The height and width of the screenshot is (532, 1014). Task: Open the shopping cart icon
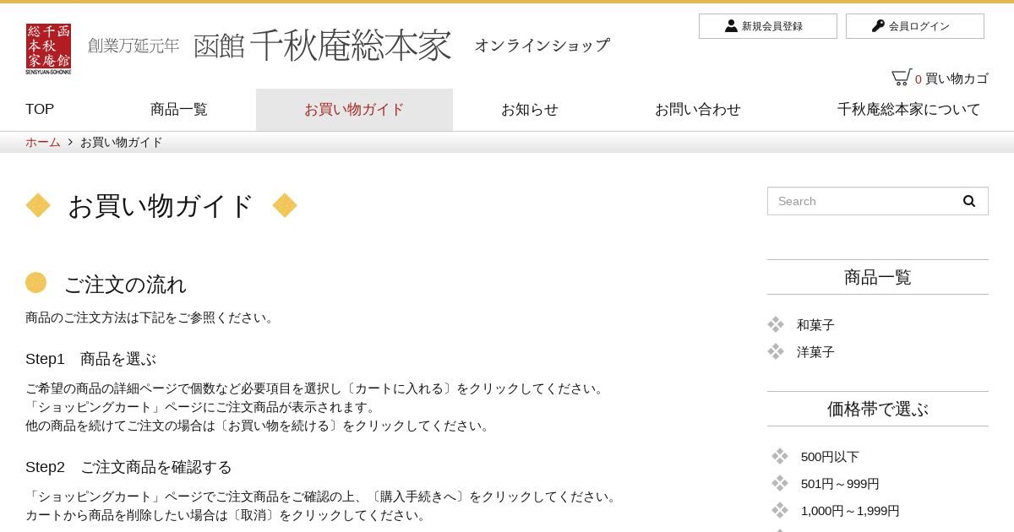[x=902, y=77]
